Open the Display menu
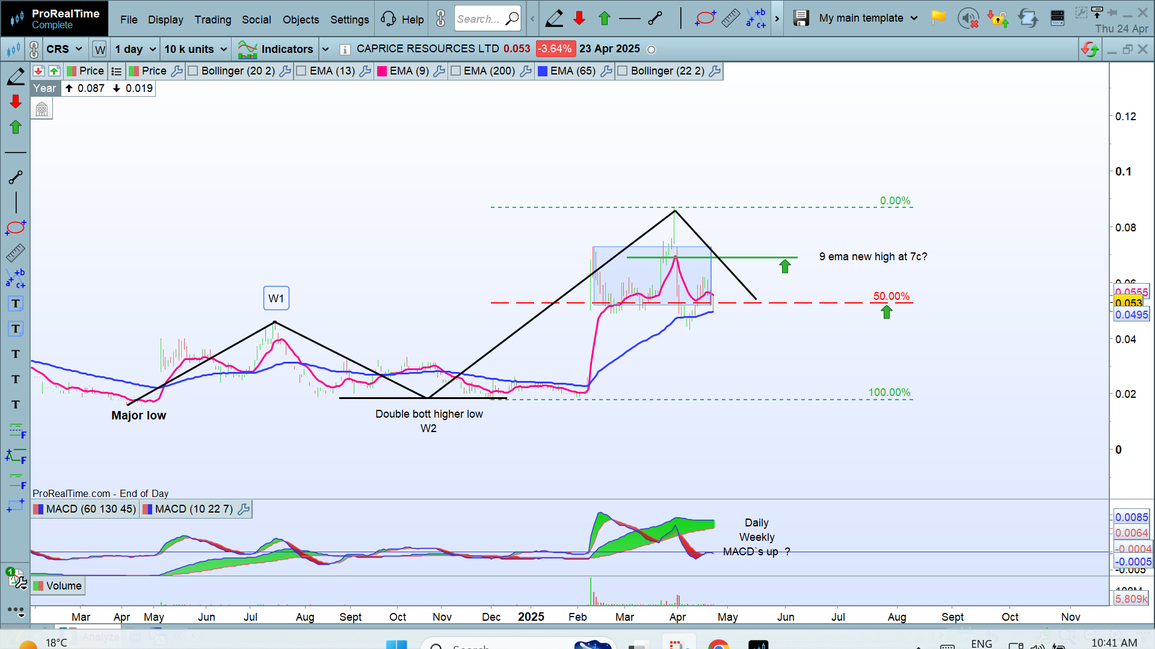The image size is (1155, 649). point(165,19)
